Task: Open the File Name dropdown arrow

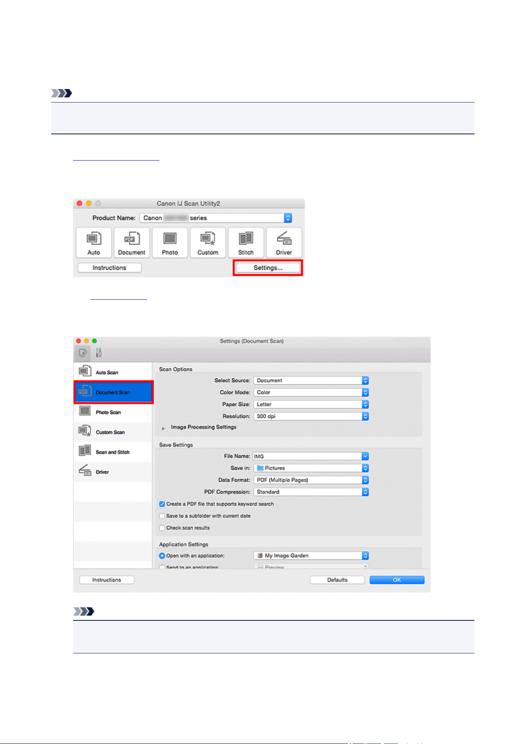Action: click(365, 456)
